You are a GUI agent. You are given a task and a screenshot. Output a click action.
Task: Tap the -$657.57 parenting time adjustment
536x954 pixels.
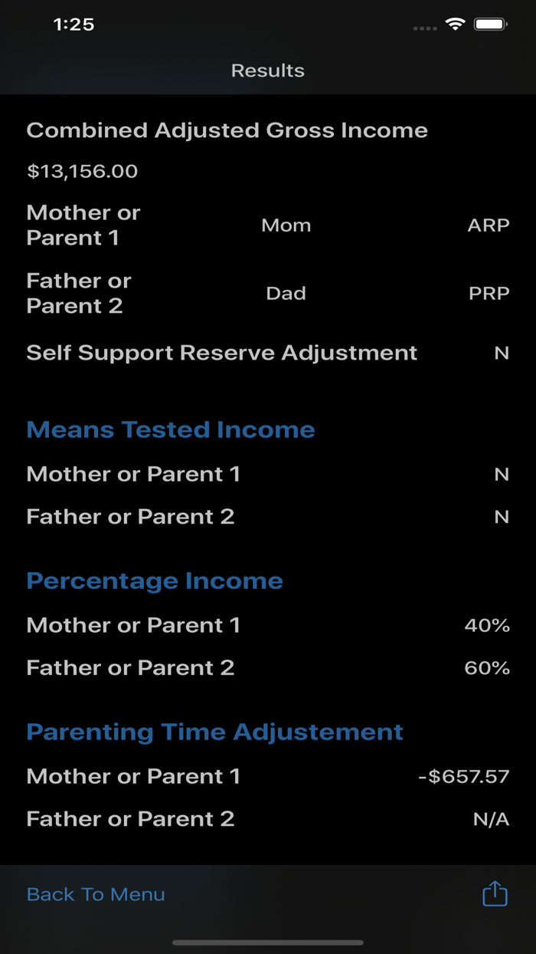point(460,776)
